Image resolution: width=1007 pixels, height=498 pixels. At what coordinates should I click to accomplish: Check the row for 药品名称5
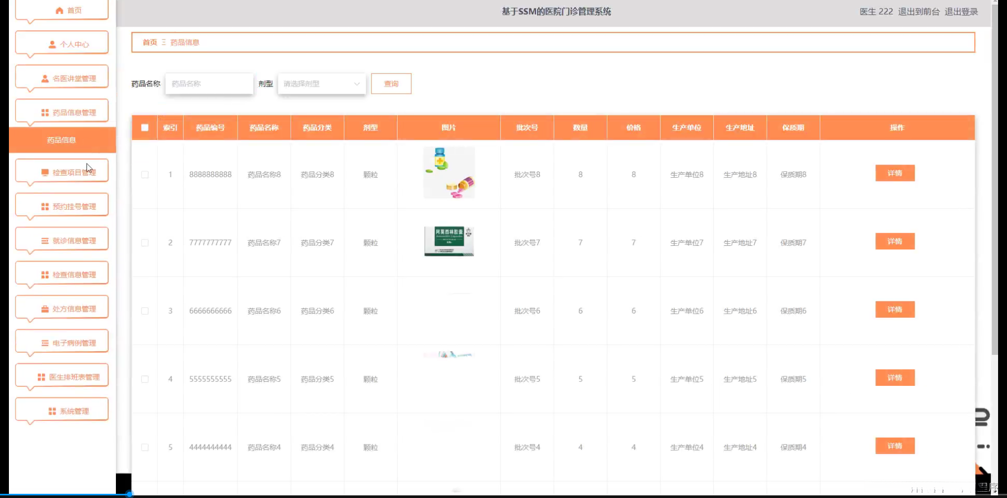(x=145, y=379)
